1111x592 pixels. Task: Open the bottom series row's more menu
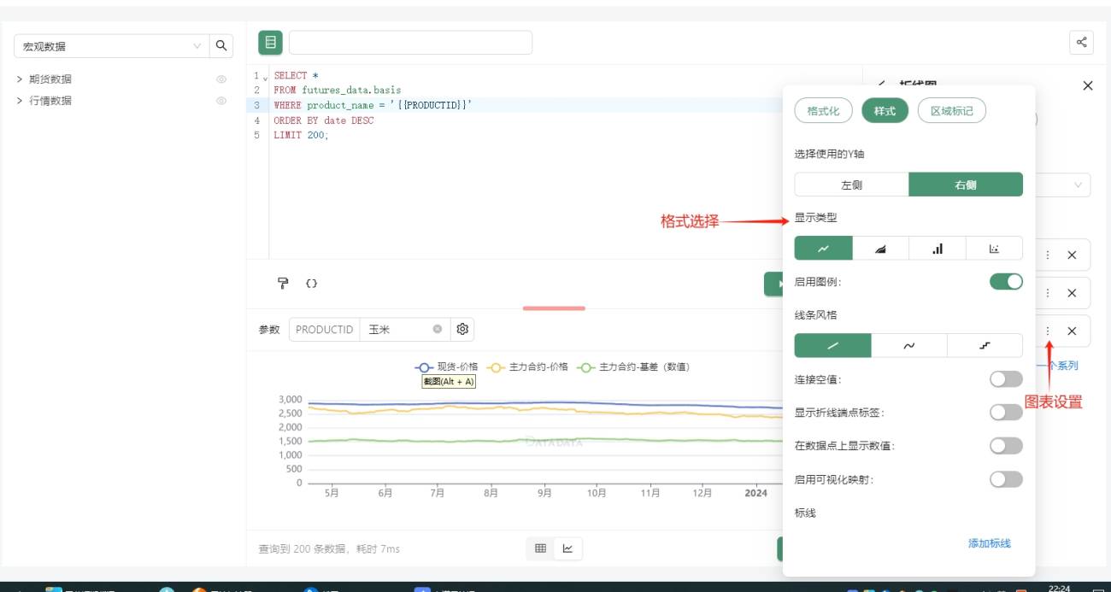tap(1048, 331)
